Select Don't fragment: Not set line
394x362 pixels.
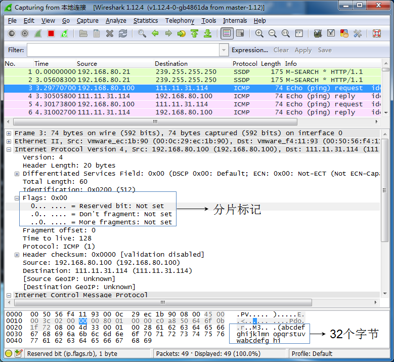tap(102, 214)
